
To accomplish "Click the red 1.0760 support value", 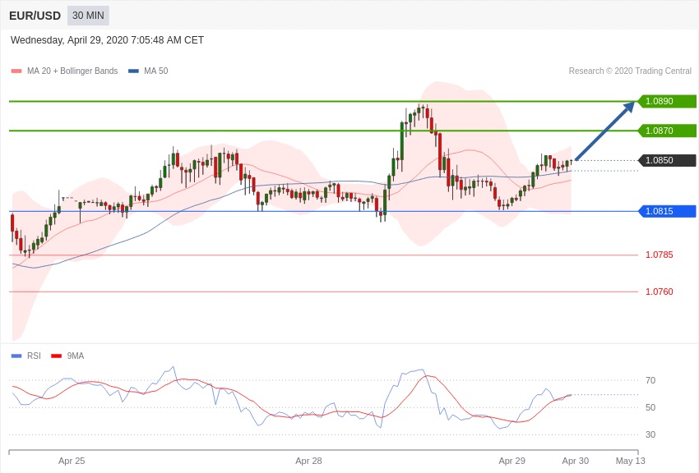I will click(x=660, y=292).
